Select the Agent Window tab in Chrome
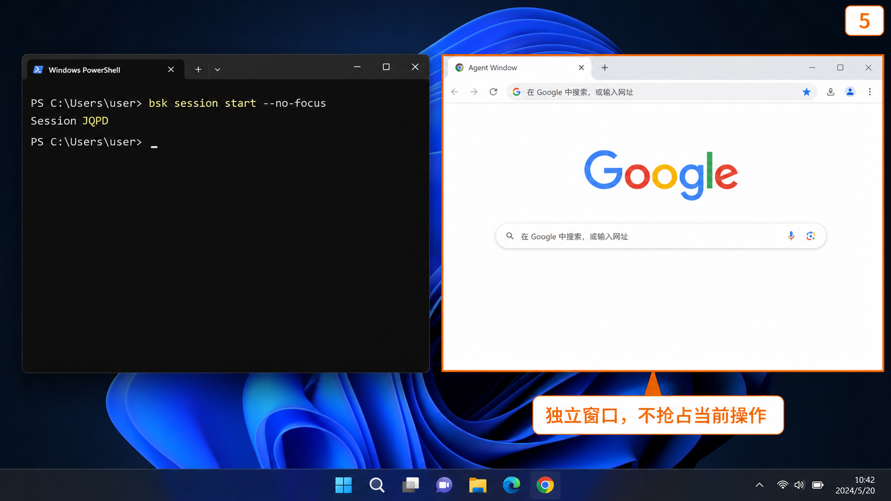Viewport: 891px width, 501px height. pos(519,68)
